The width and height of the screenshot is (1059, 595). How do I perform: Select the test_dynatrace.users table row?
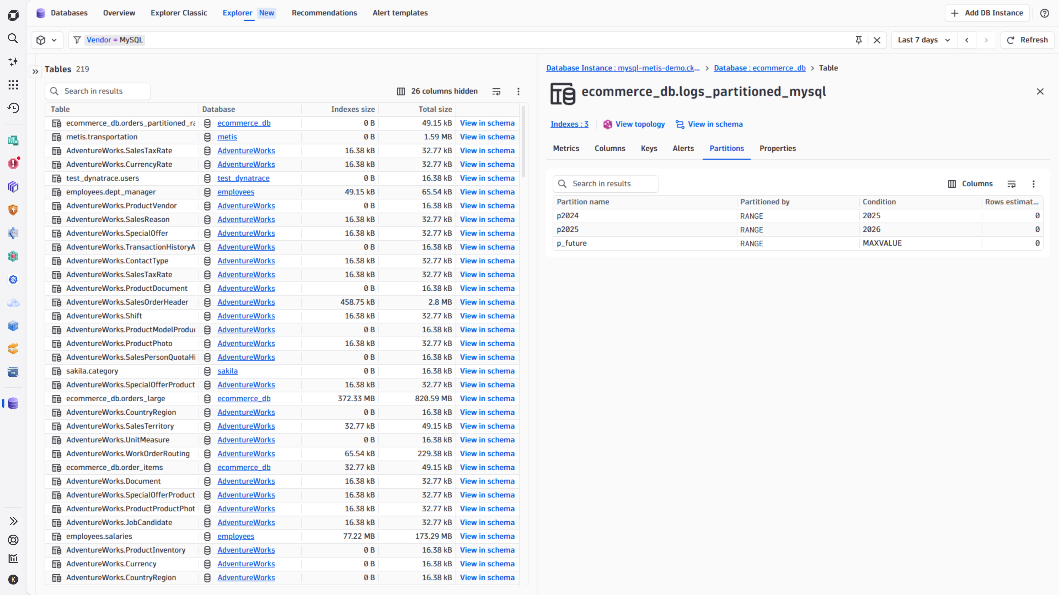point(282,178)
